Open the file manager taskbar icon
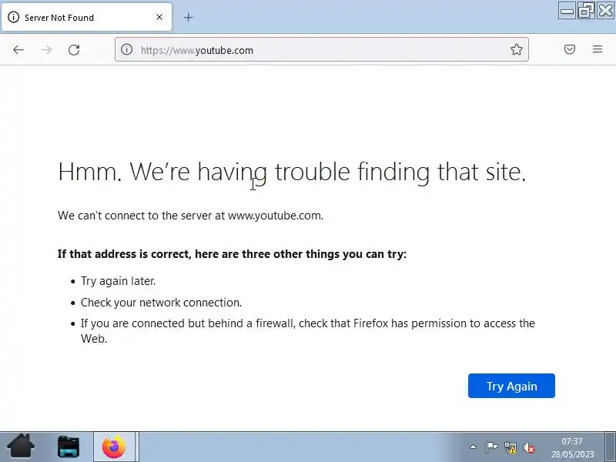This screenshot has height=462, width=616. (69, 447)
